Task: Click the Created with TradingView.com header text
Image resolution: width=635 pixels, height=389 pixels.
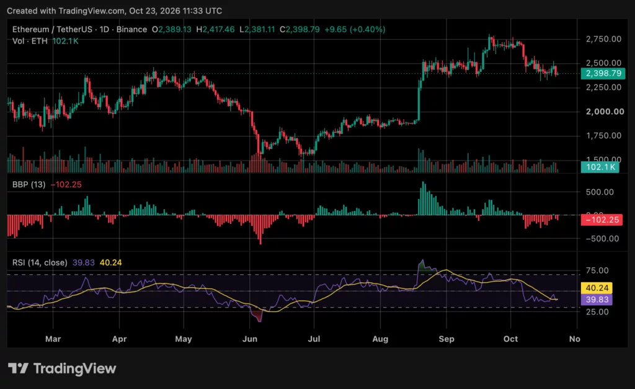Action: click(x=114, y=11)
